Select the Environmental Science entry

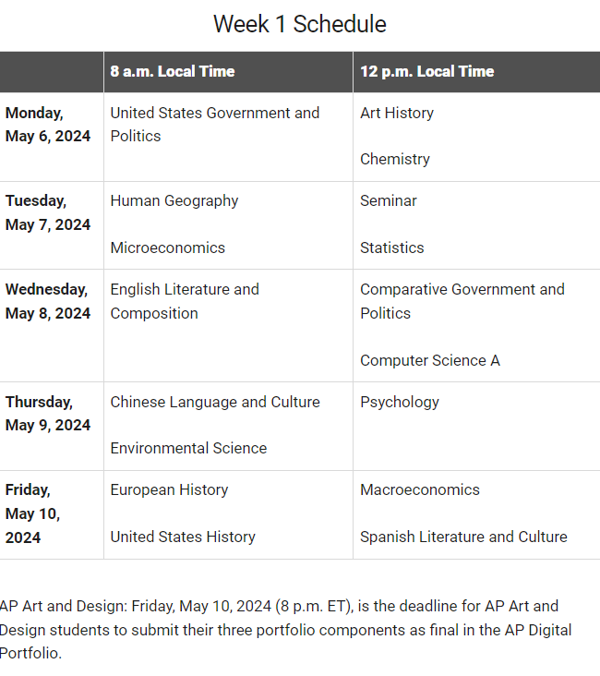(188, 449)
